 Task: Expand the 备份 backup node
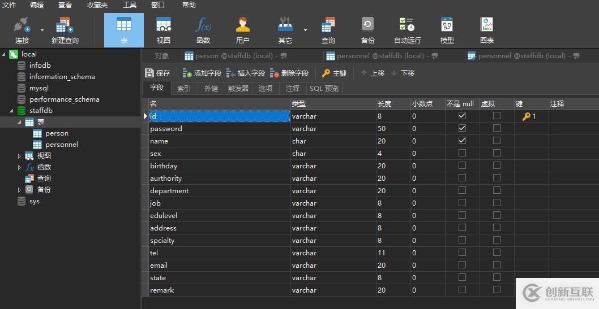(19, 190)
